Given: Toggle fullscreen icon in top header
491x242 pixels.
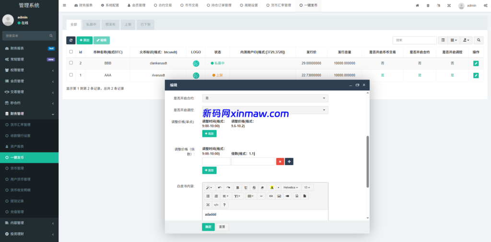Looking at the screenshot, I should point(449,5).
